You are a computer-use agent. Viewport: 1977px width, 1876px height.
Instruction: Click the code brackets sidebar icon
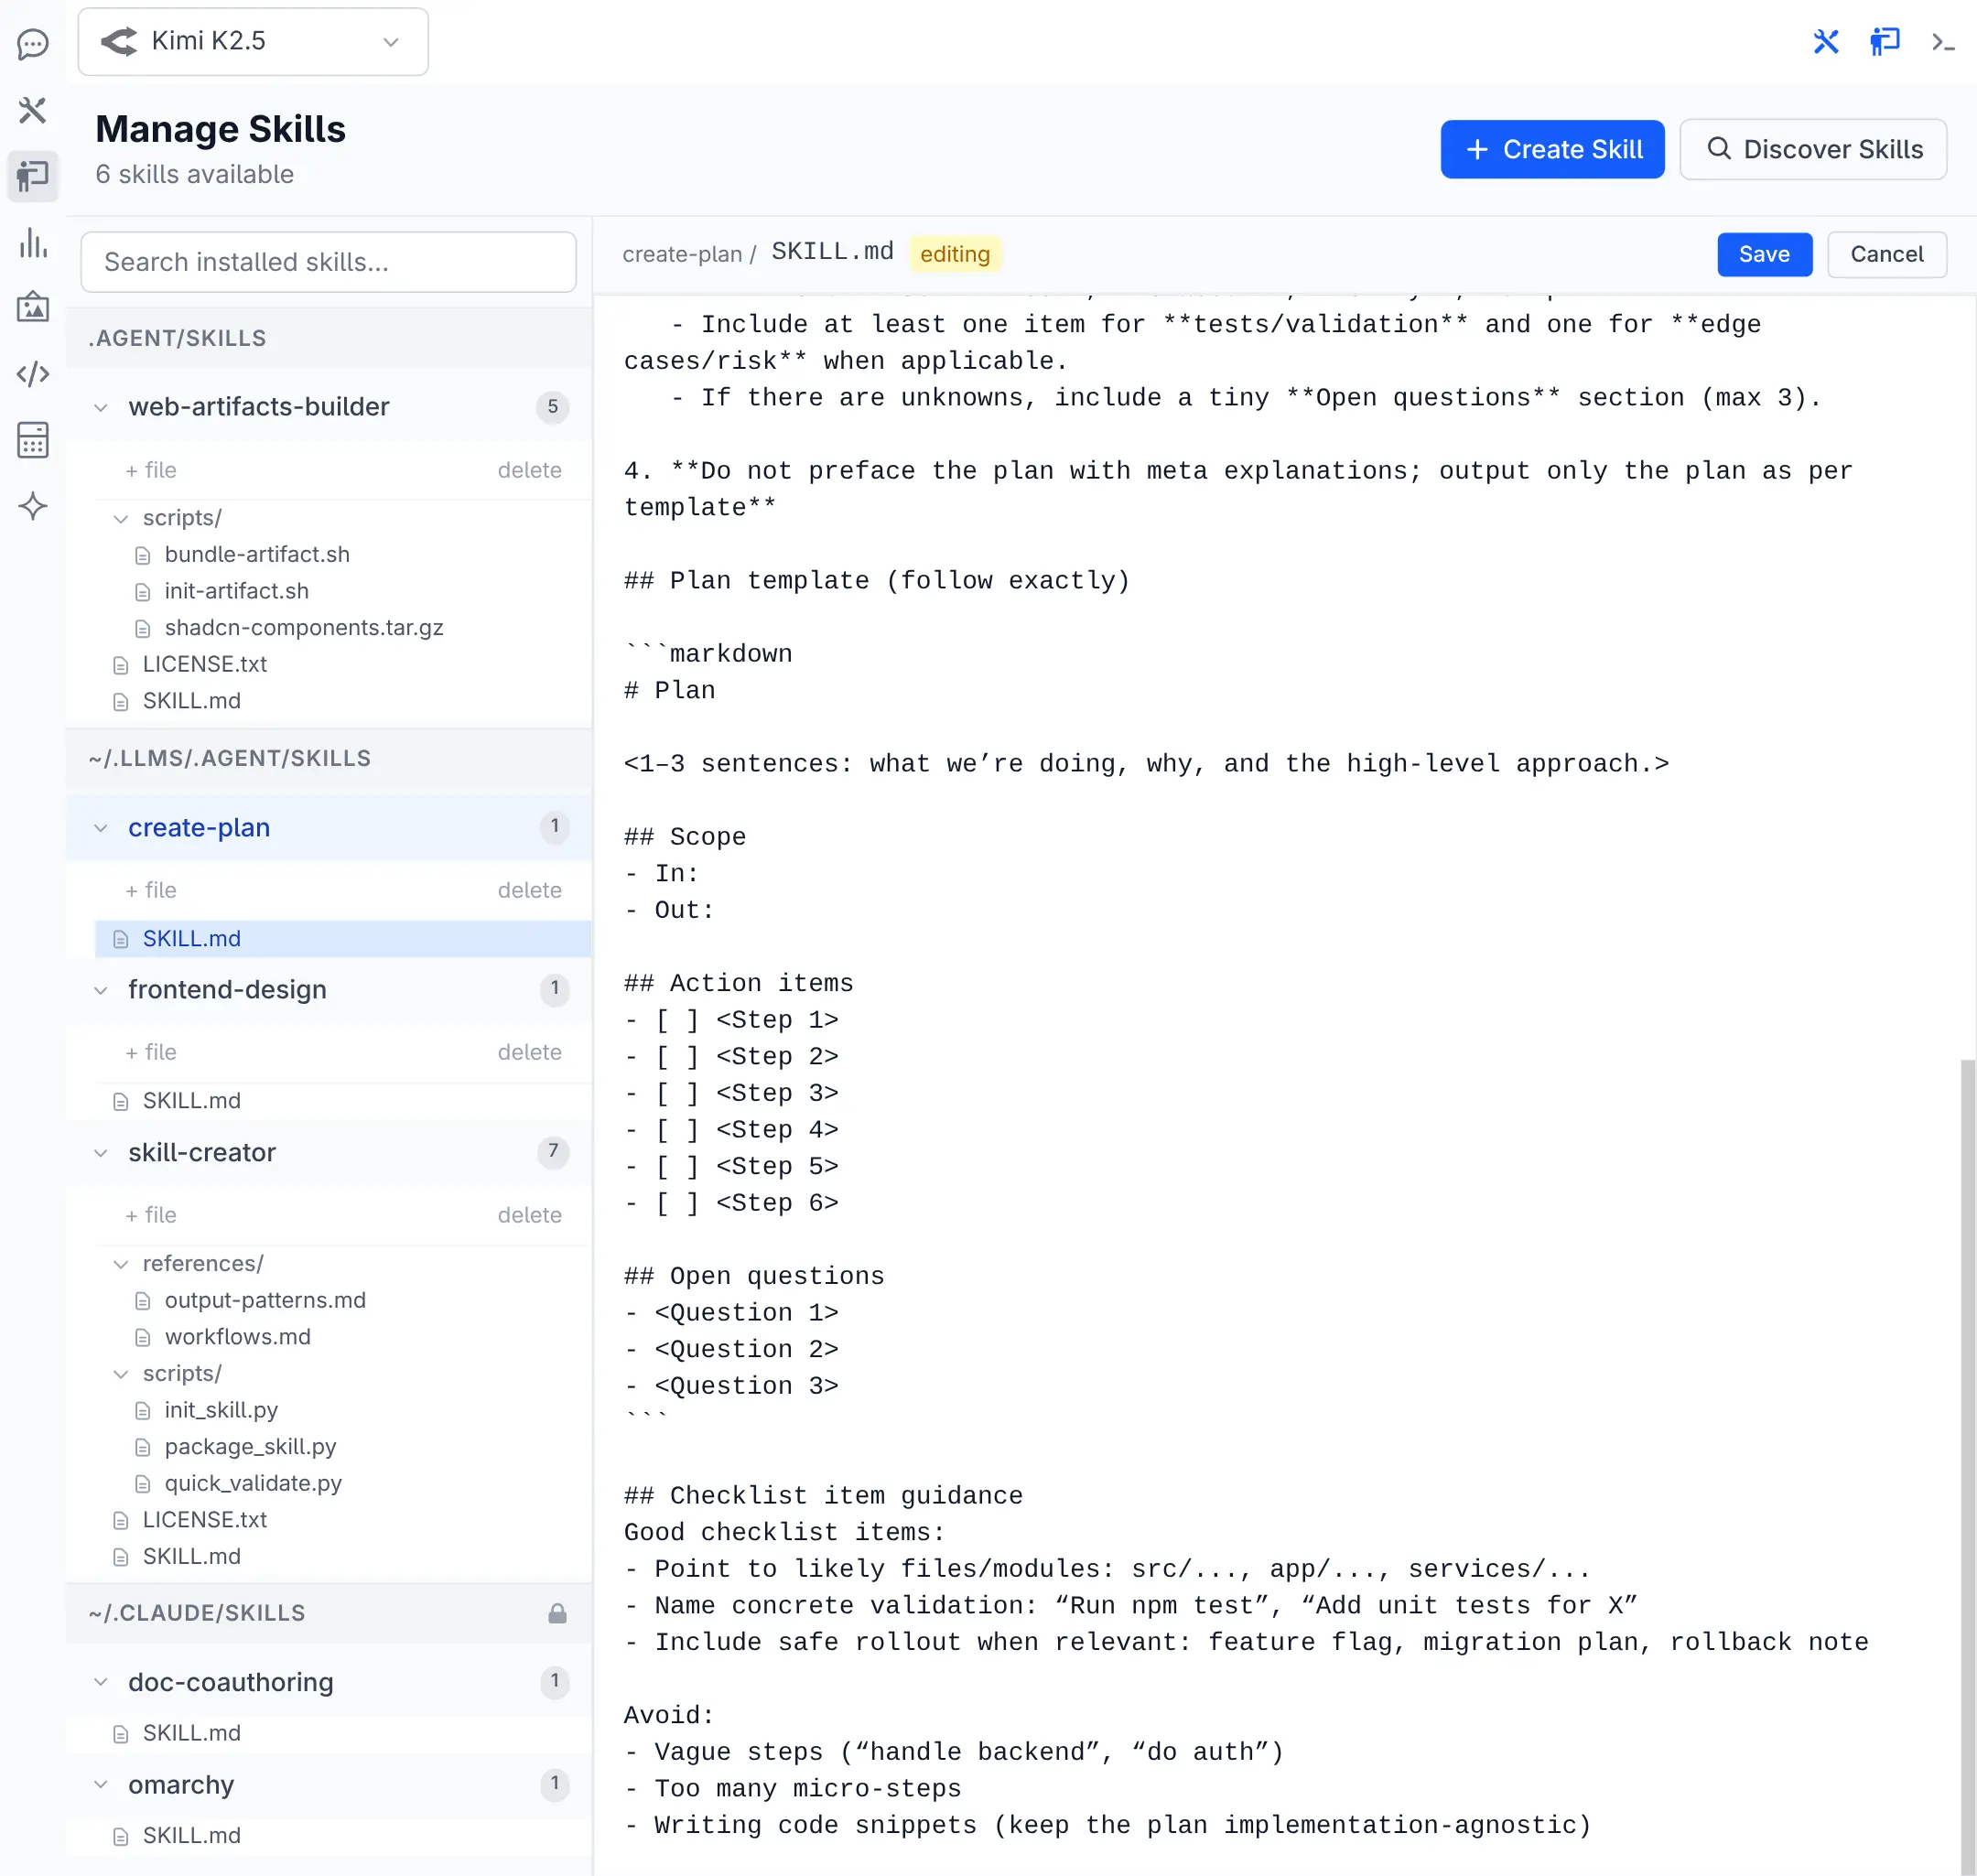[33, 374]
